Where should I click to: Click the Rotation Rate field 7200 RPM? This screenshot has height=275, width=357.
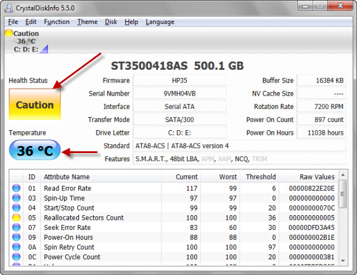(x=321, y=107)
